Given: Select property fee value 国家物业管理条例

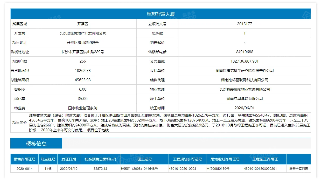Looking at the screenshot, I should (83, 108).
